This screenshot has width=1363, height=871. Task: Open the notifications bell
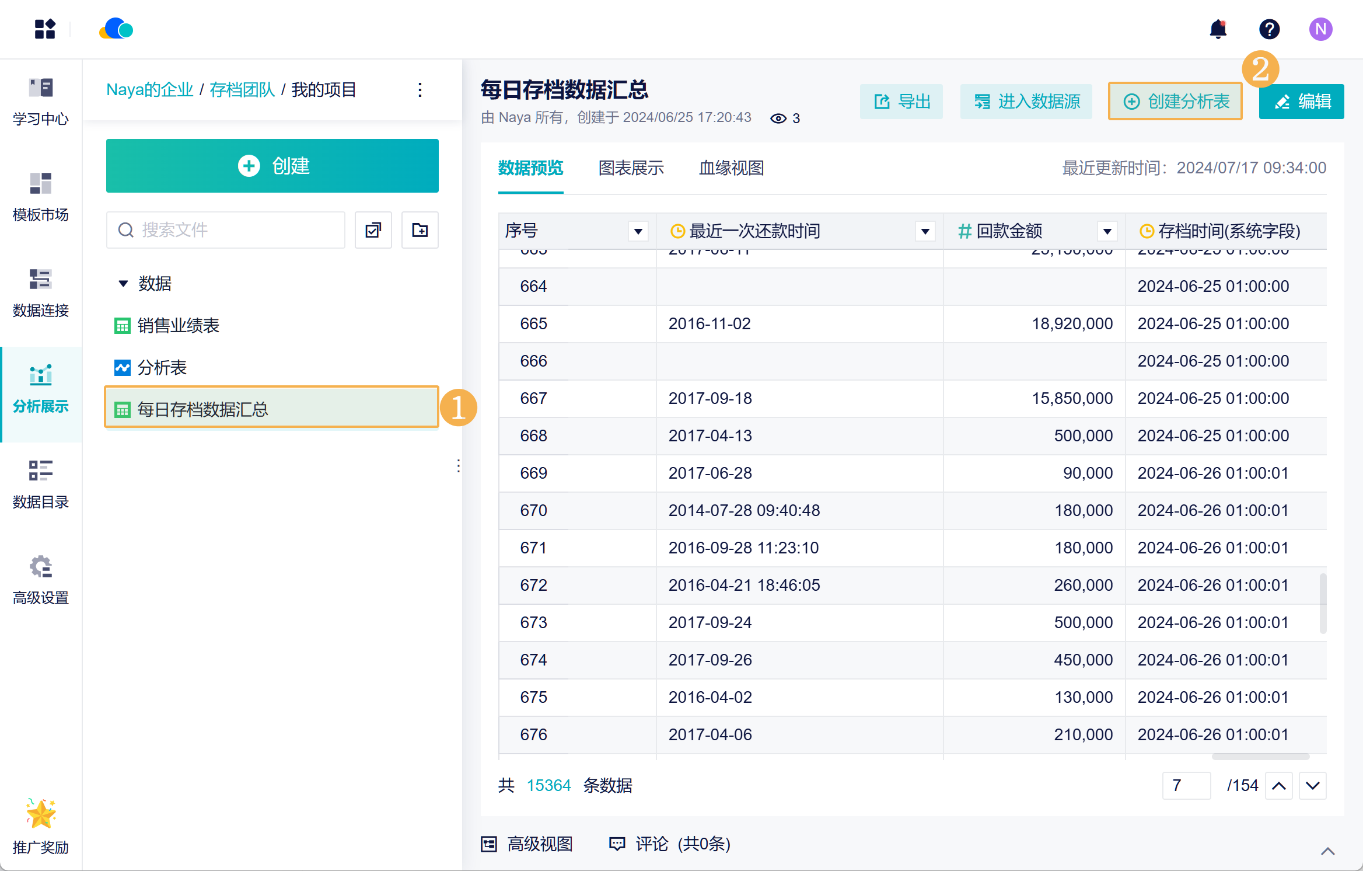coord(1218,29)
